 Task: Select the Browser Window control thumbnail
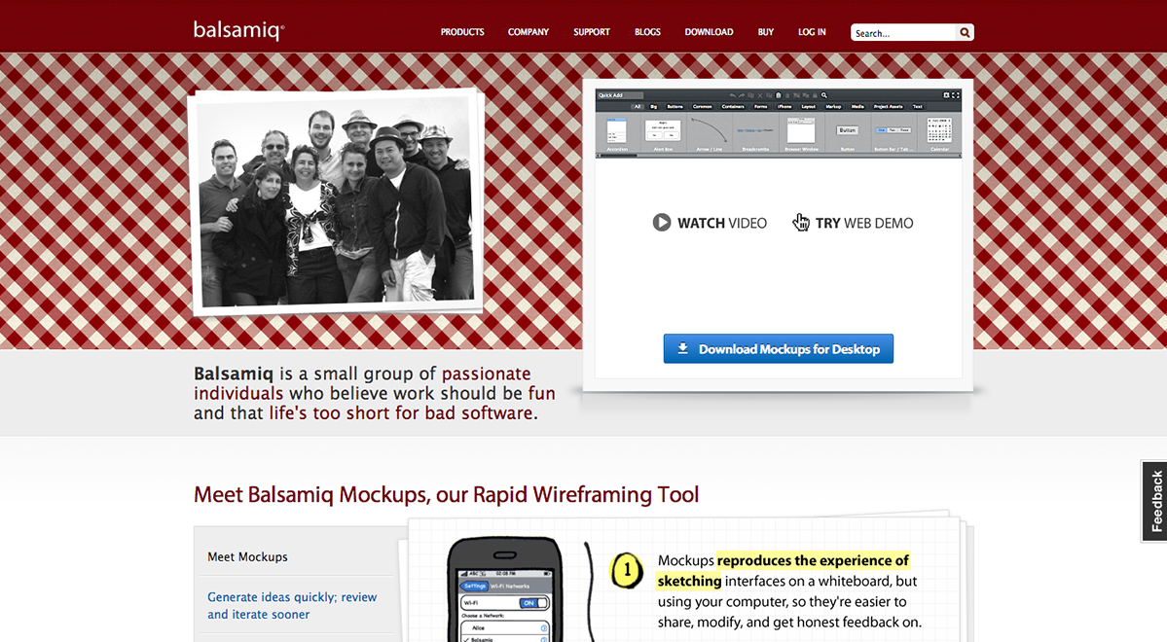(801, 132)
